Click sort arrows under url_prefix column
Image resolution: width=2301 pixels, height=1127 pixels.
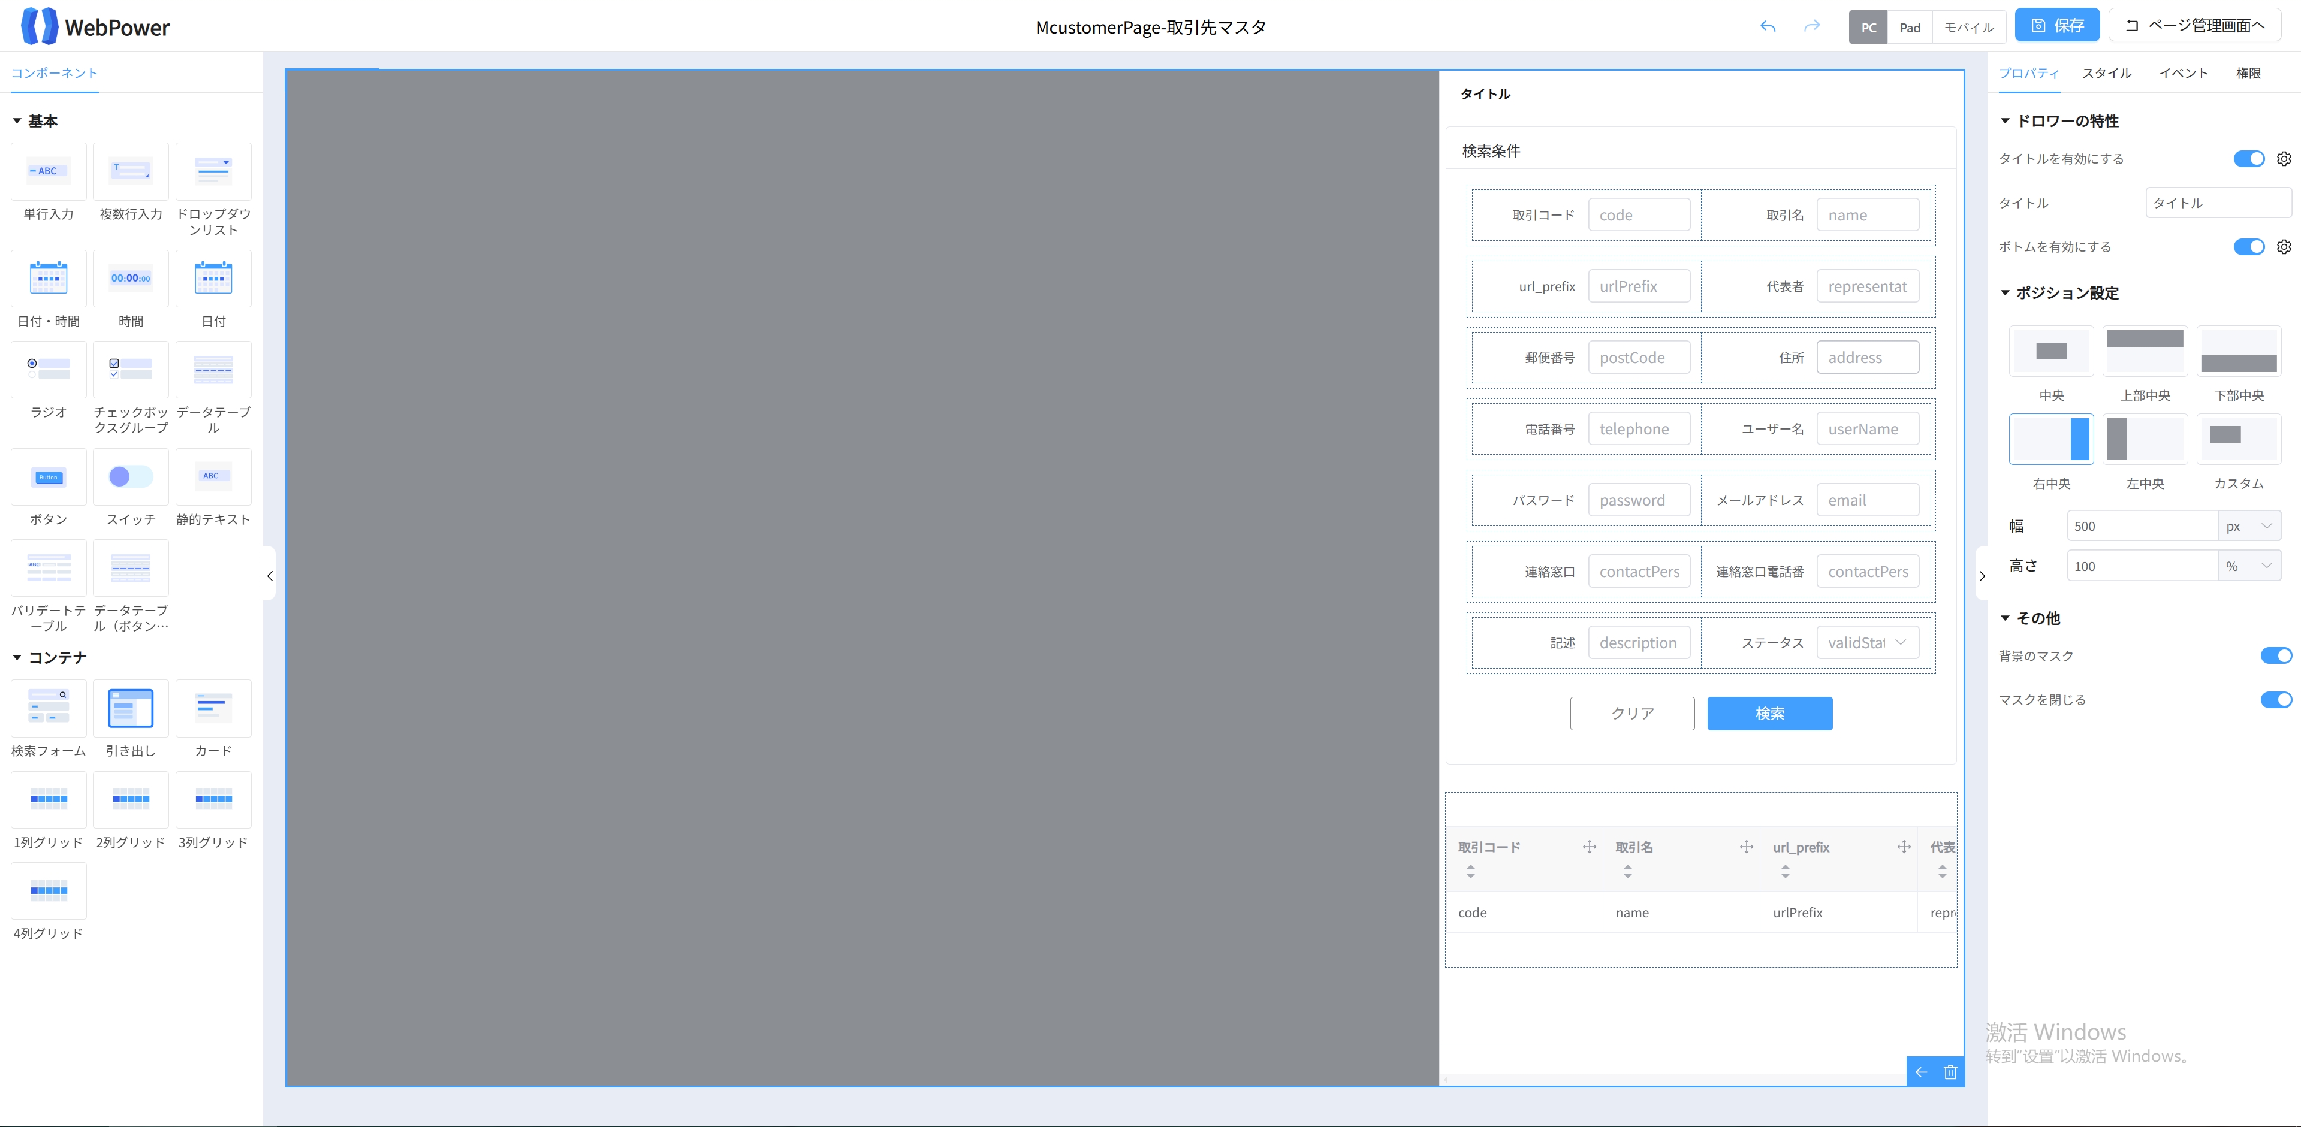1785,872
